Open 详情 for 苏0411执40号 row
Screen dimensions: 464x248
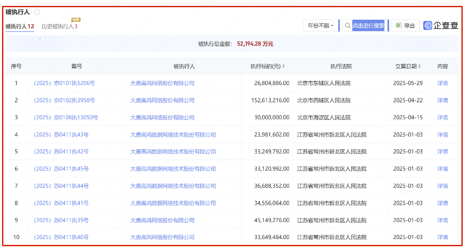coord(443,237)
